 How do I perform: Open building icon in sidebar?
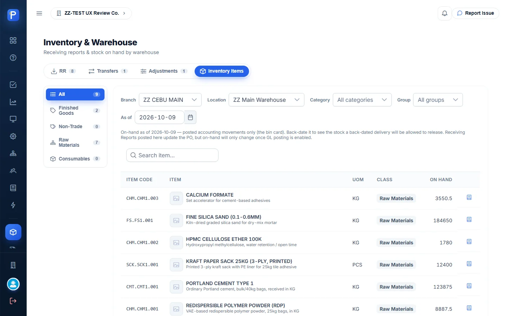13,265
